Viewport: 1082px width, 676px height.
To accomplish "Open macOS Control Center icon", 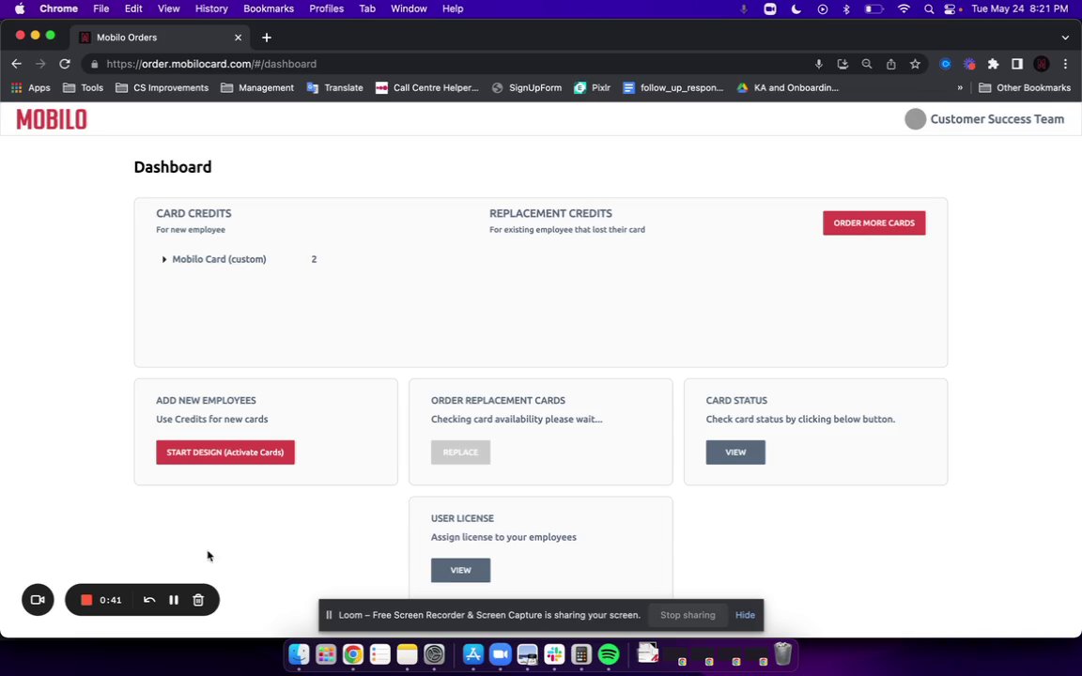I will [951, 9].
